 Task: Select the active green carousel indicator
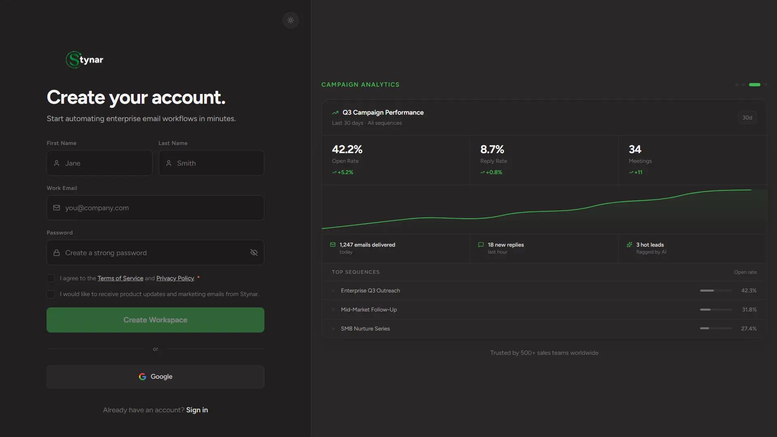(755, 85)
